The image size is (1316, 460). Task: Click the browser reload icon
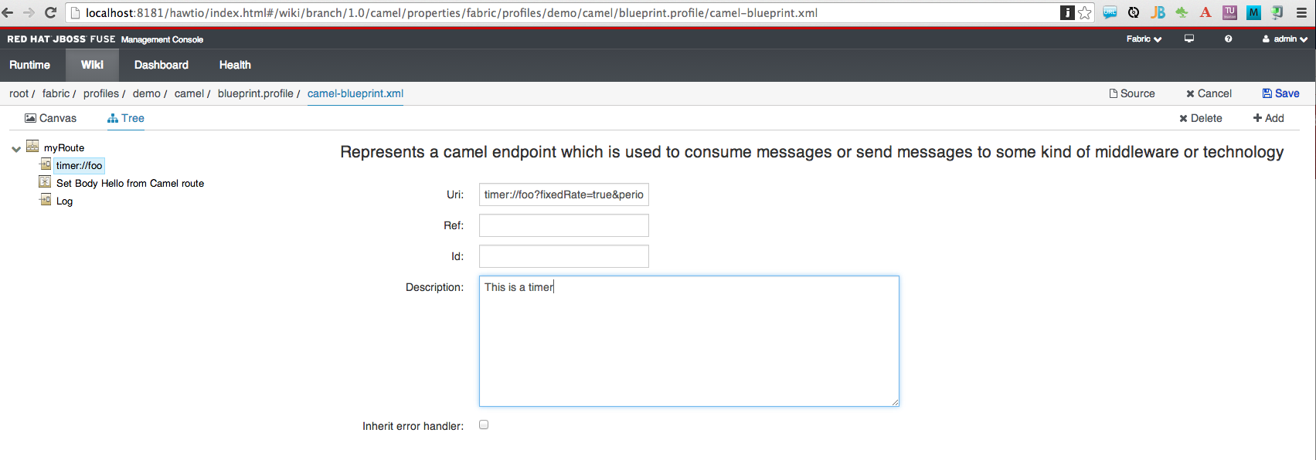point(51,12)
